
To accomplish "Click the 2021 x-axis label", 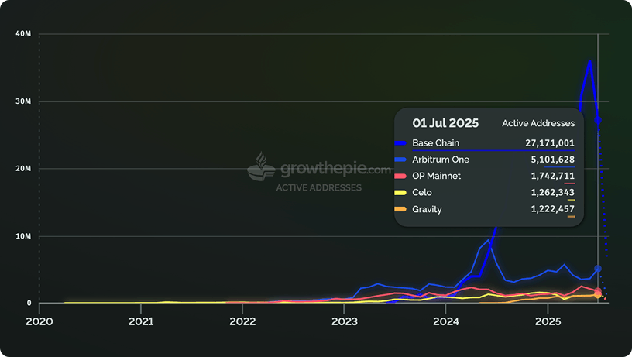I will 141,321.
